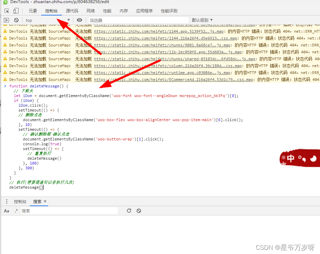The width and height of the screenshot is (320, 254).
Task: Clear the console with the ban icon
Action: (16, 20)
